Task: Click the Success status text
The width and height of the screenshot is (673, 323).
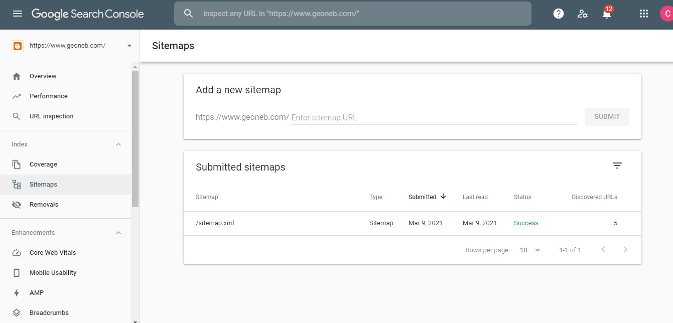Action: click(x=526, y=223)
